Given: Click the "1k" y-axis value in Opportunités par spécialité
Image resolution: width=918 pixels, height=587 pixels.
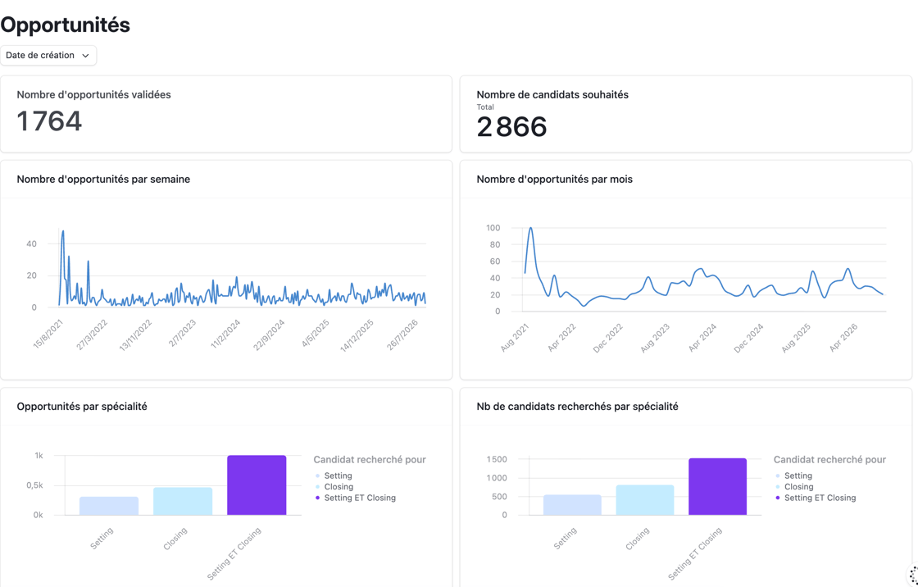Looking at the screenshot, I should tap(39, 456).
